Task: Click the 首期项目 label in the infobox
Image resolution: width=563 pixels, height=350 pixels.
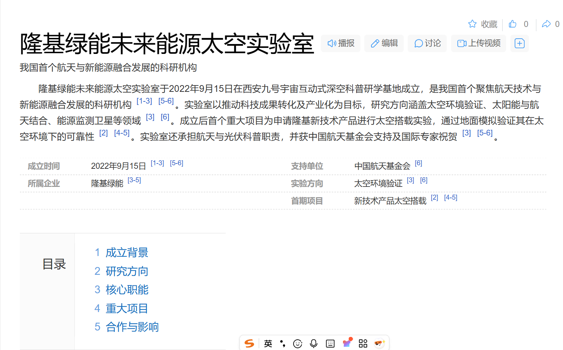Action: click(307, 201)
